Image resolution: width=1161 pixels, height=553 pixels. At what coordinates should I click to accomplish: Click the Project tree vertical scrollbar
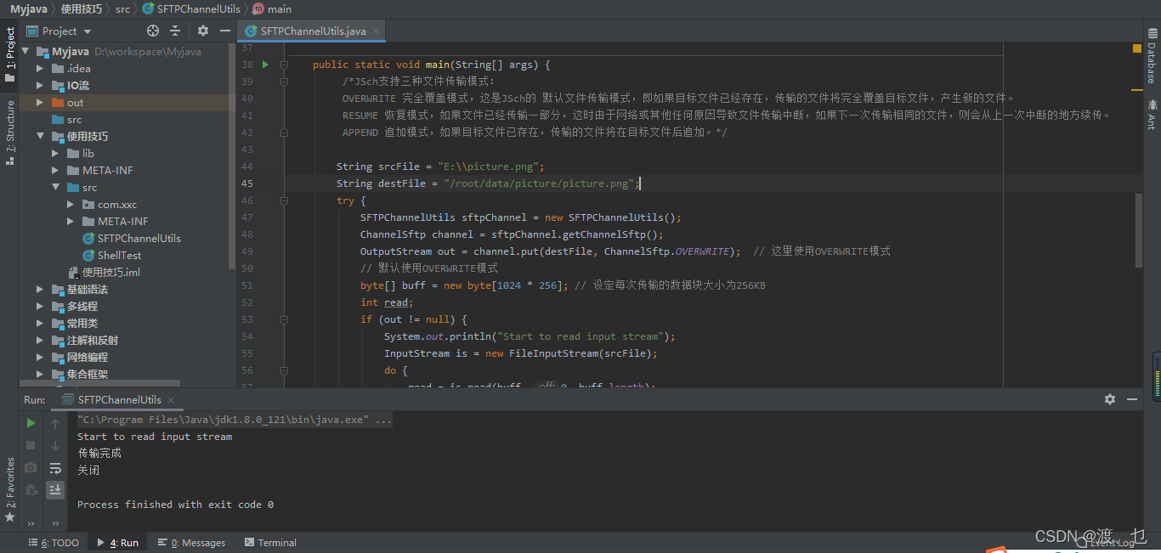click(232, 157)
